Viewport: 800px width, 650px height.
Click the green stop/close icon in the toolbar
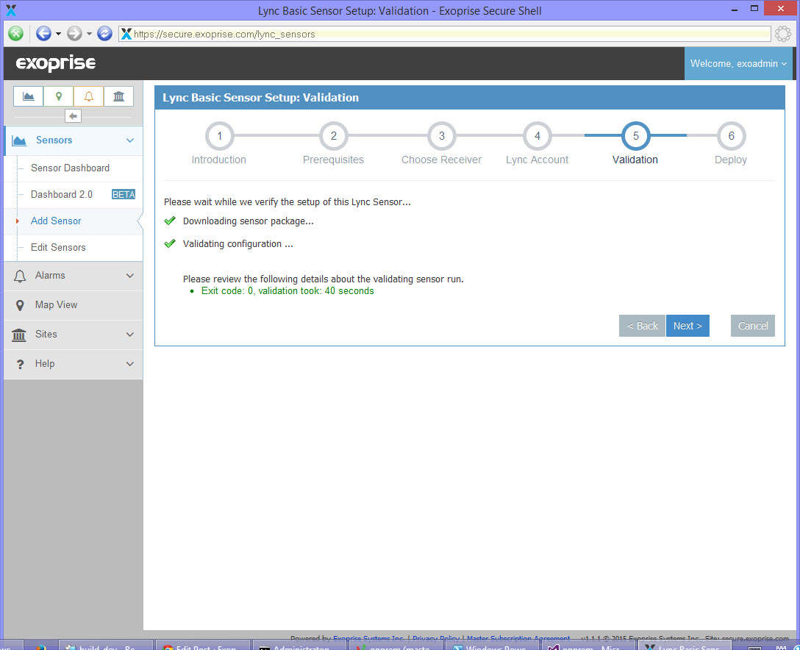16,34
